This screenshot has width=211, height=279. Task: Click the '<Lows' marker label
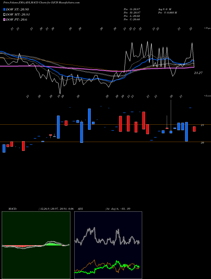tap(207, 96)
